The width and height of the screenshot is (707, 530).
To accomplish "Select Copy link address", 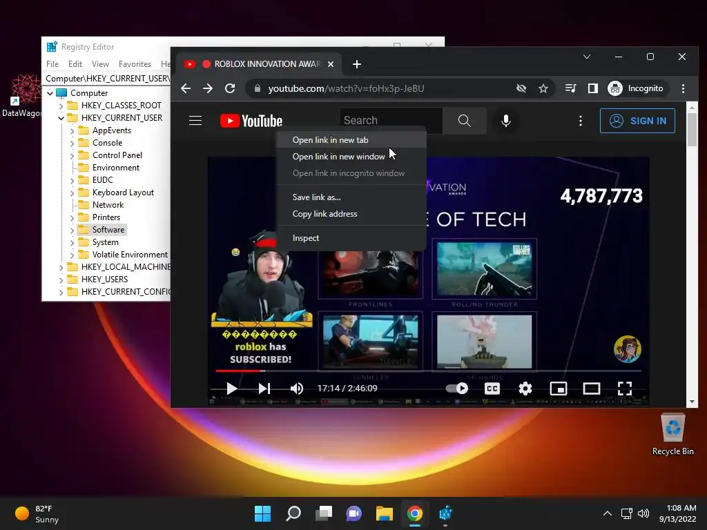I will 351,214.
